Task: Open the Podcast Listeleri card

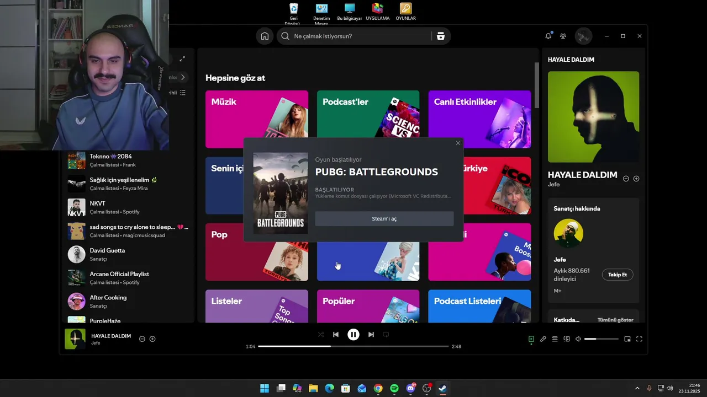Action: point(479,306)
